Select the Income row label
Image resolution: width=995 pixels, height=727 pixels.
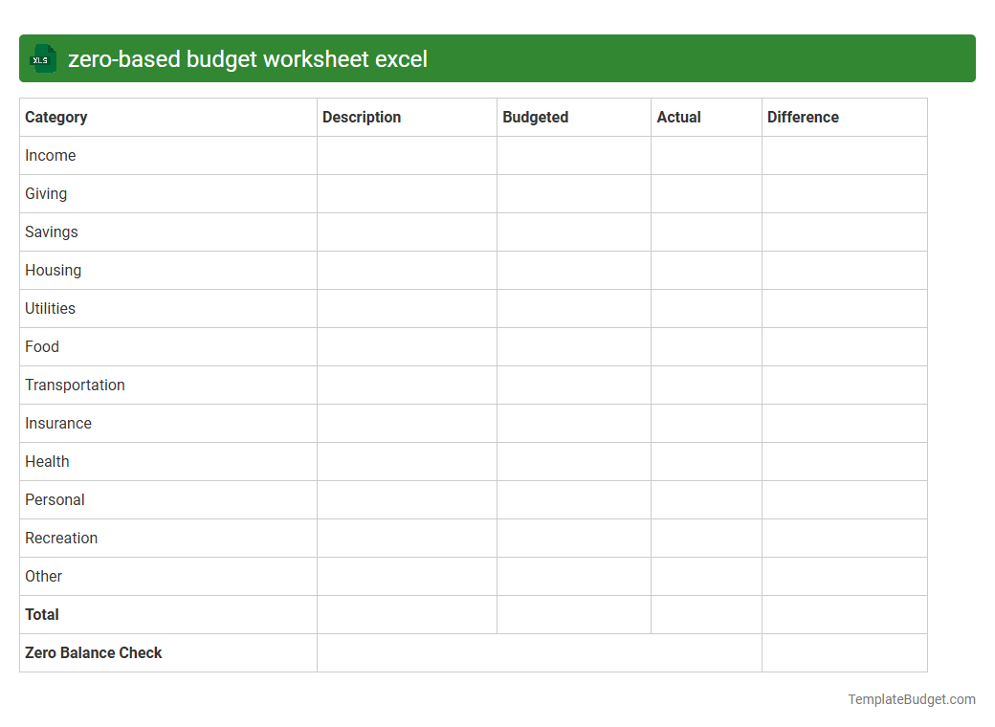(x=50, y=155)
